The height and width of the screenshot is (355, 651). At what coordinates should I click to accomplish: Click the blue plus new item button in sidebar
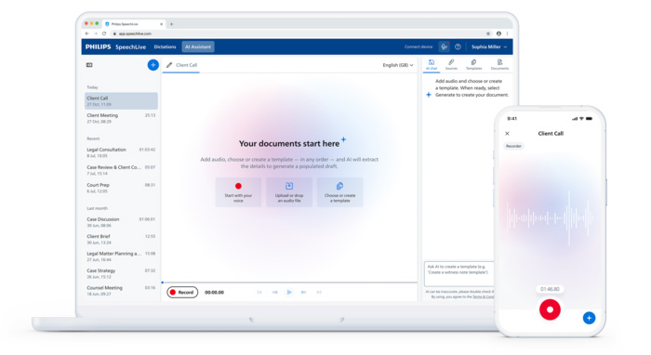153,65
